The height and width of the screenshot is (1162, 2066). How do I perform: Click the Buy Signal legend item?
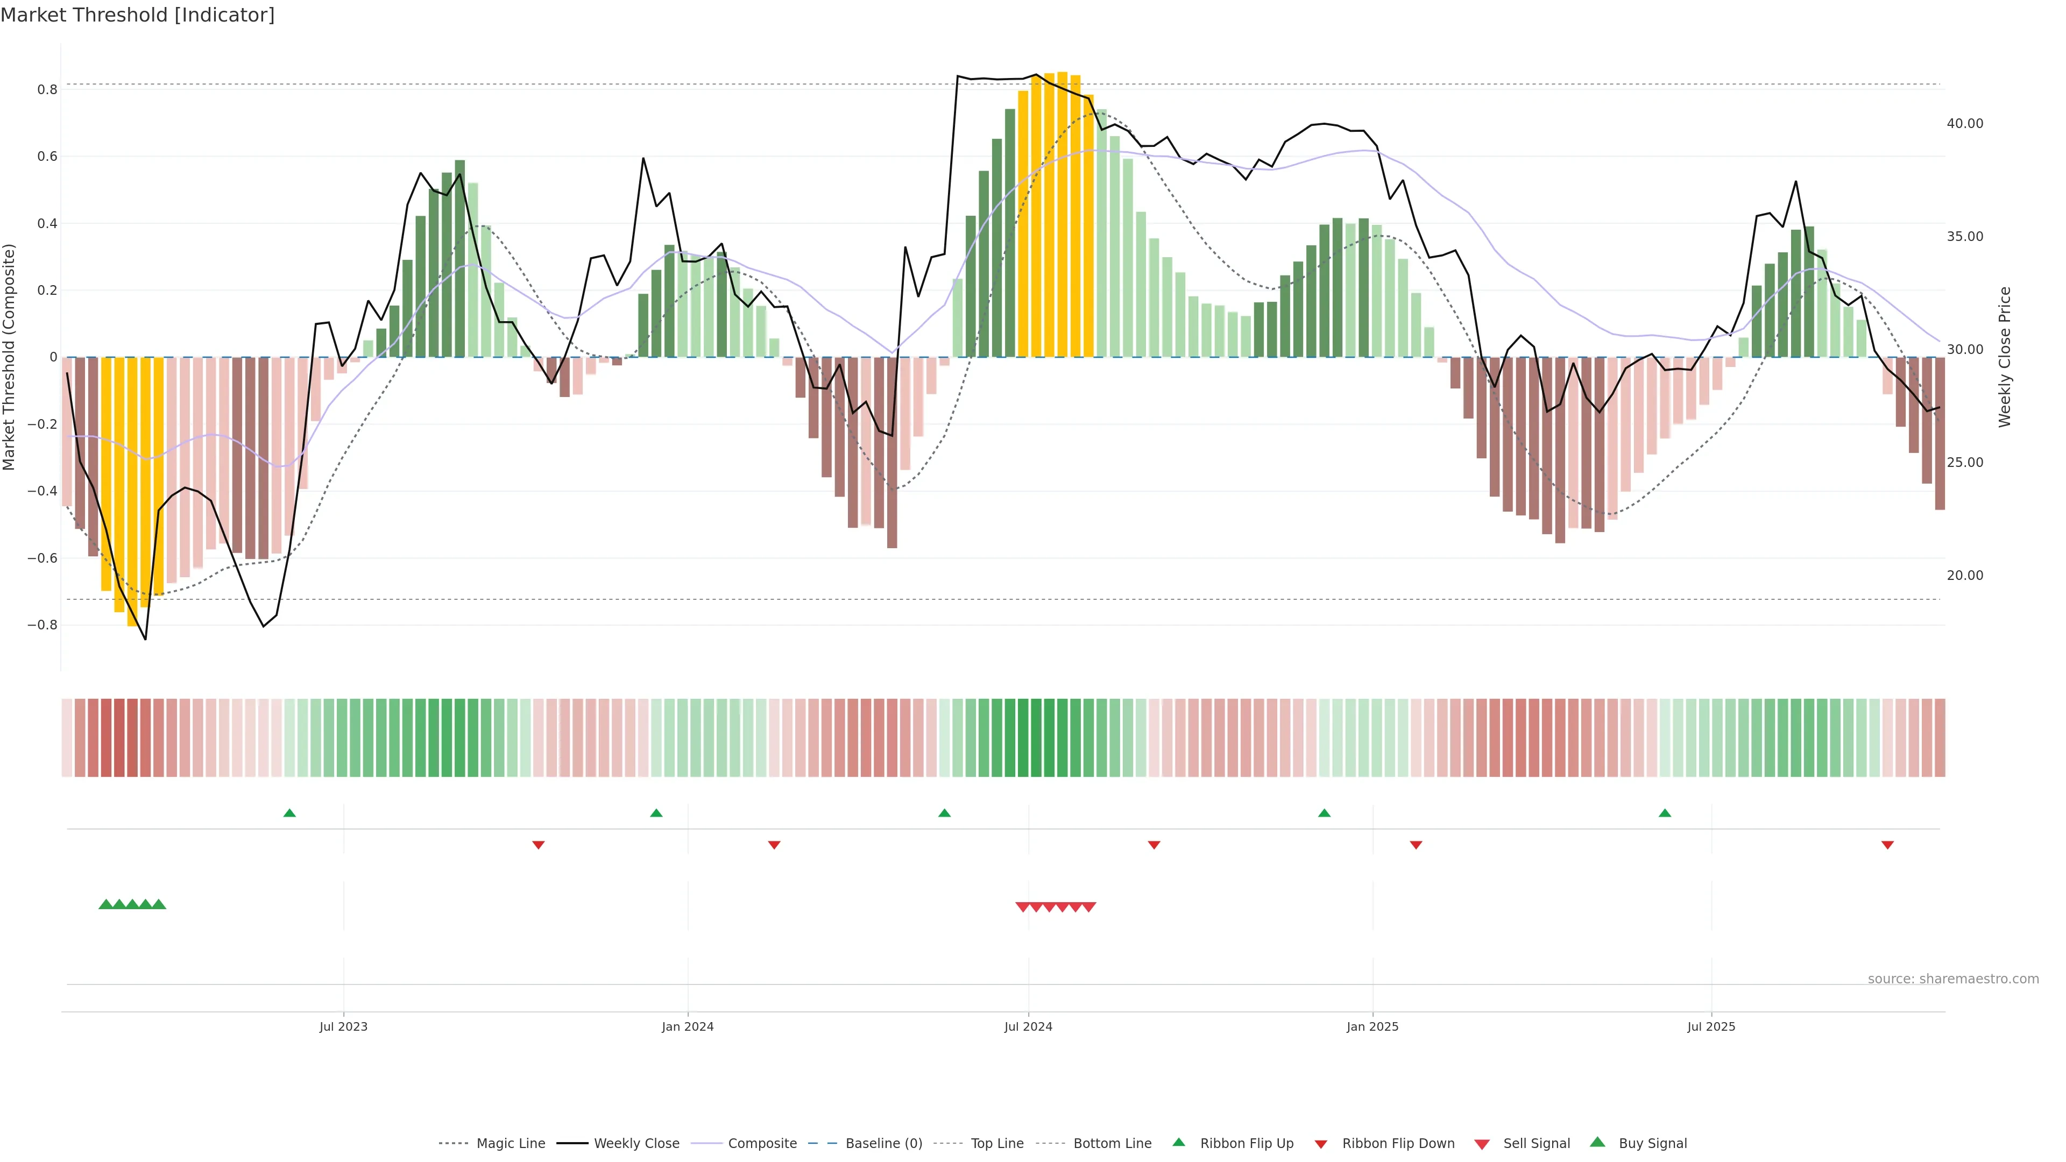pyautogui.click(x=1652, y=1144)
